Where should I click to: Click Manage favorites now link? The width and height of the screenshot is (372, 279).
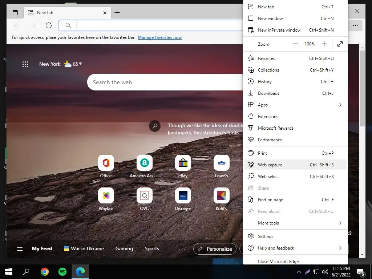[160, 37]
